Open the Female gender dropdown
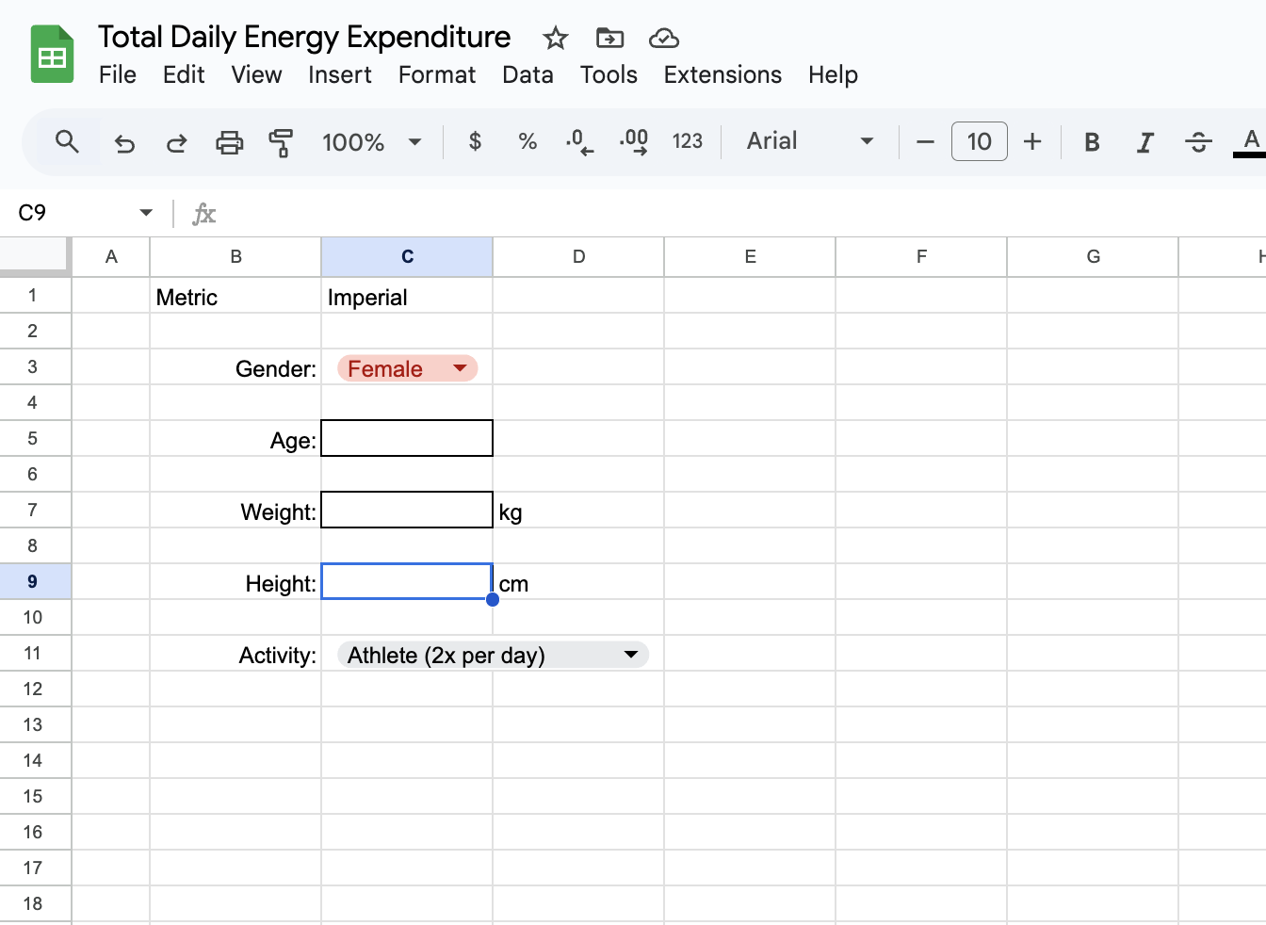Viewport: 1266px width, 925px height. (x=408, y=368)
